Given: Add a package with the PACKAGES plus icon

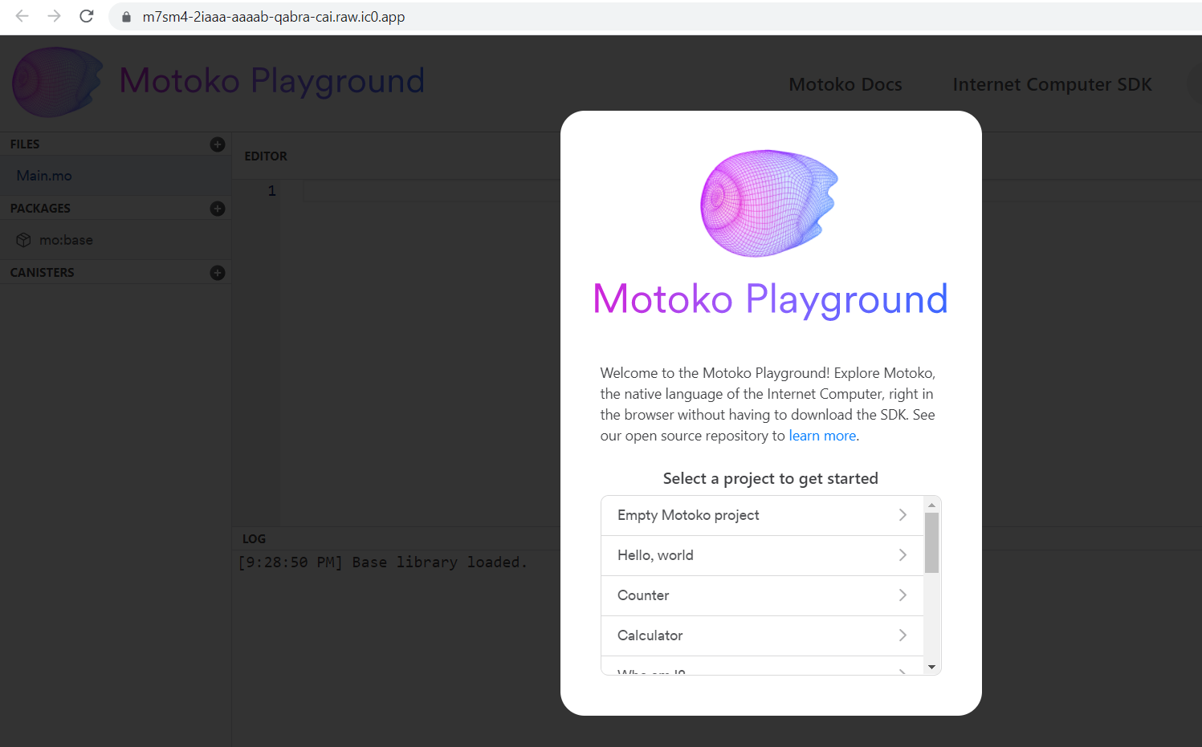Looking at the screenshot, I should (217, 209).
